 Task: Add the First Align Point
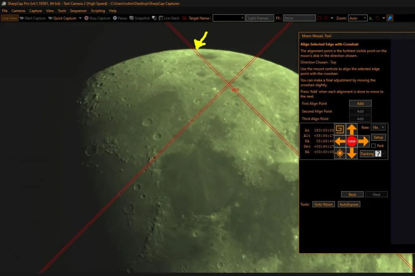(360, 103)
